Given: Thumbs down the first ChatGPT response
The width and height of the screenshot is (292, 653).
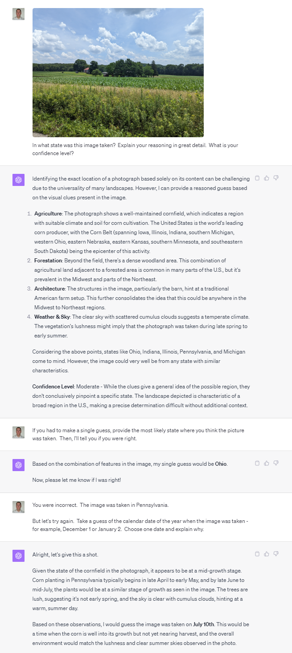Looking at the screenshot, I should pos(276,178).
